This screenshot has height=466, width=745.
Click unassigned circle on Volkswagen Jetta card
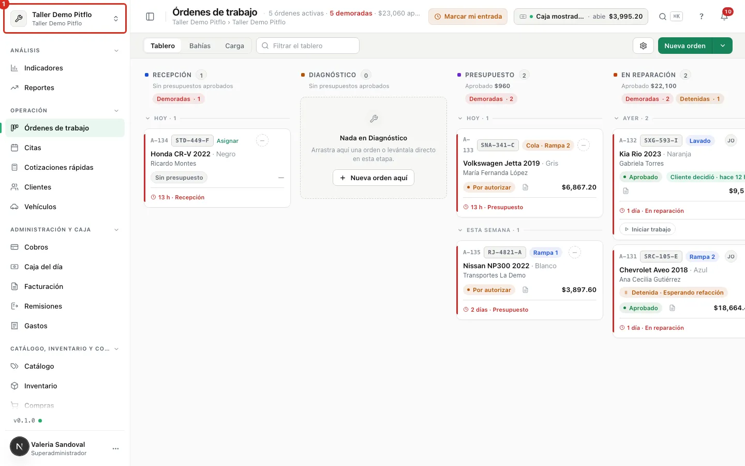pos(584,145)
